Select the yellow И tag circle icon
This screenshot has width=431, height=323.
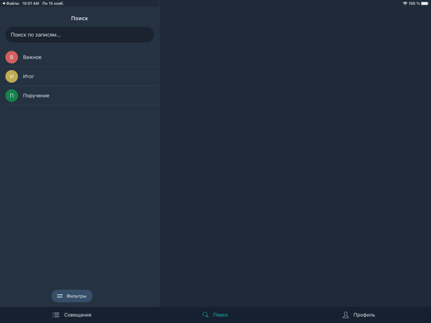point(12,76)
